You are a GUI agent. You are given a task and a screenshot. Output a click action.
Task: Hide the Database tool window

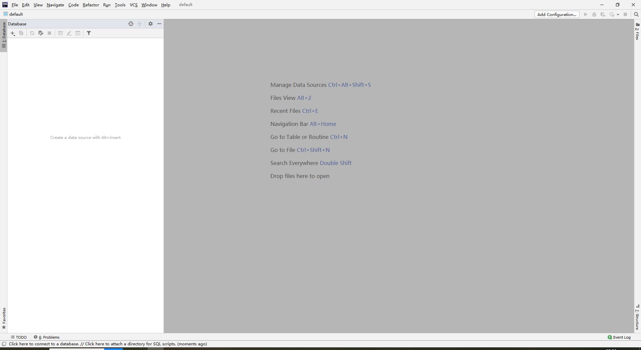[159, 24]
